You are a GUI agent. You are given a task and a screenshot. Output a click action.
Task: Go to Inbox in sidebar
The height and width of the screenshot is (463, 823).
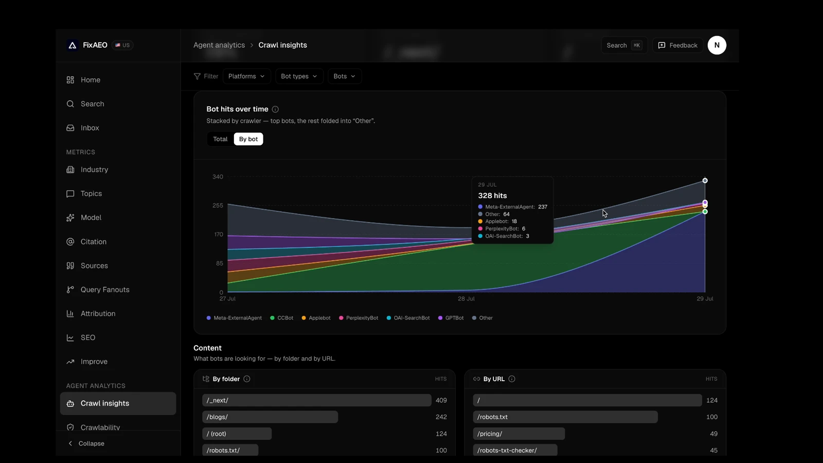118,128
